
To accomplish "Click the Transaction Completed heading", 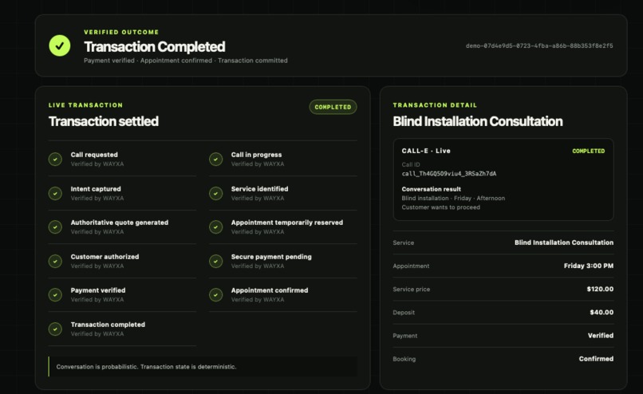I will [x=155, y=47].
